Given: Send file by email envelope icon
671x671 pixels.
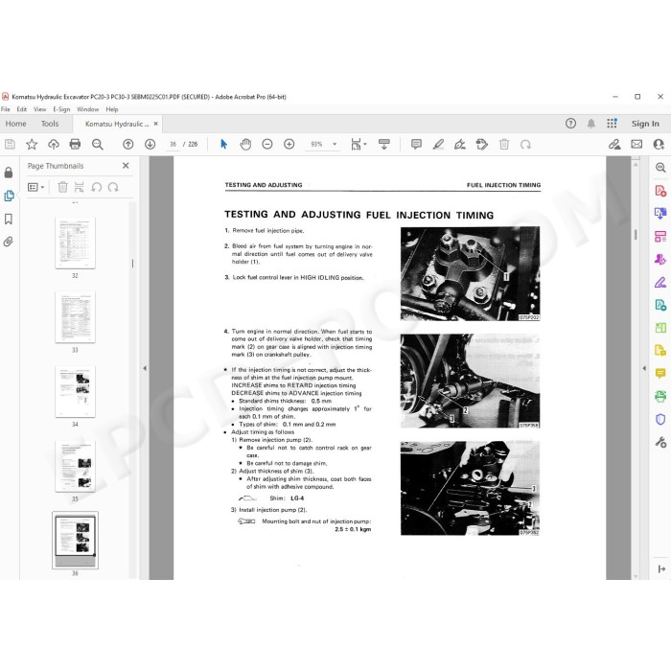Looking at the screenshot, I should (636, 144).
